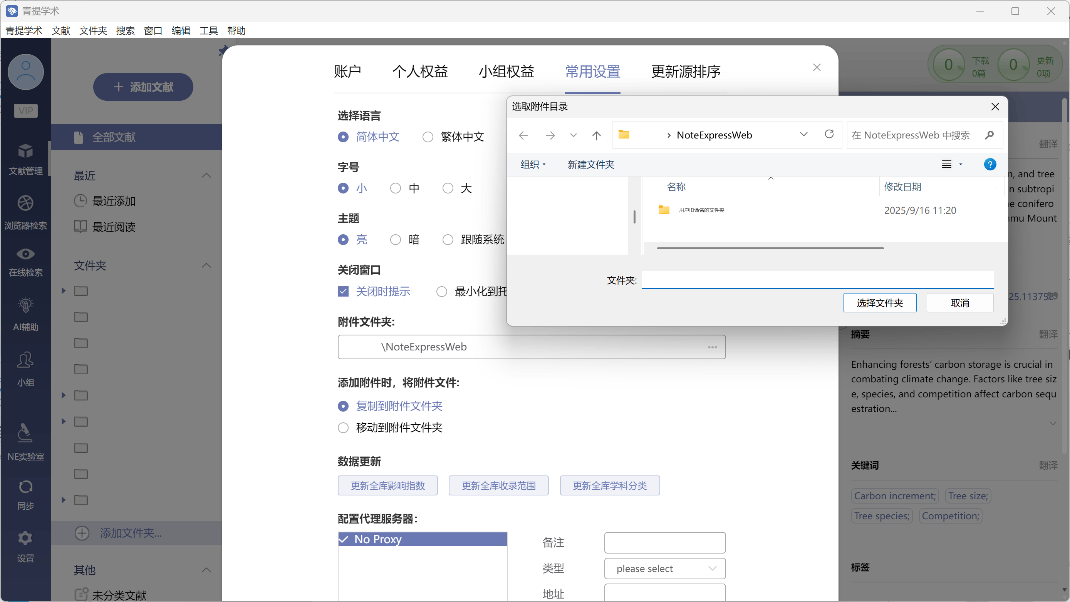Collapse the 最近 section chevron

tap(206, 175)
